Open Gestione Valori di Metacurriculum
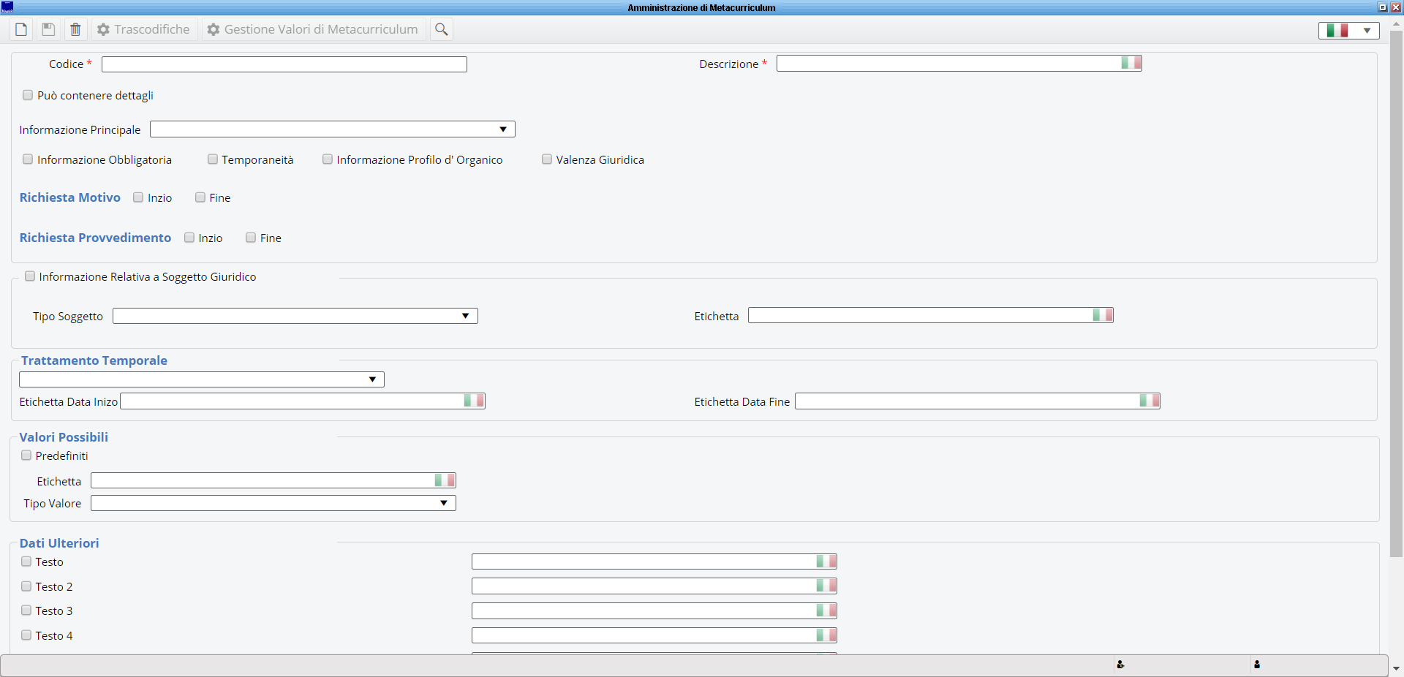1404x677 pixels. 313,29
